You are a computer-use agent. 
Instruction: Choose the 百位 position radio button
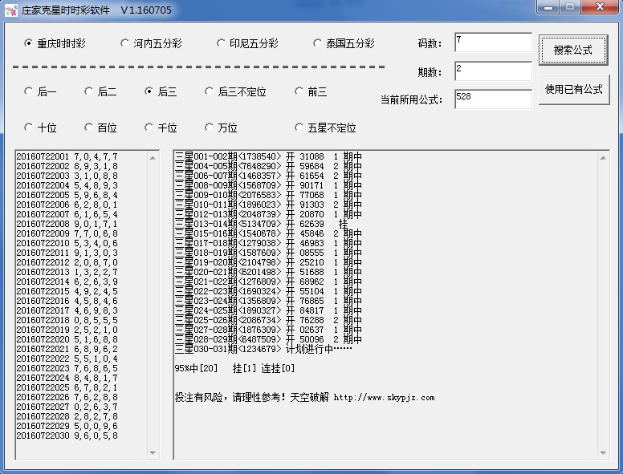click(89, 128)
